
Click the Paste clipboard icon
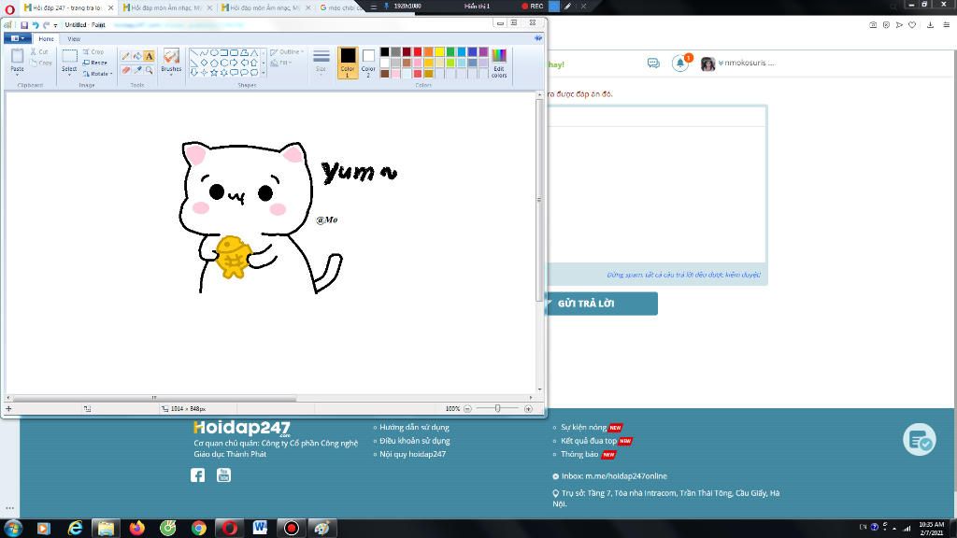pyautogui.click(x=17, y=56)
